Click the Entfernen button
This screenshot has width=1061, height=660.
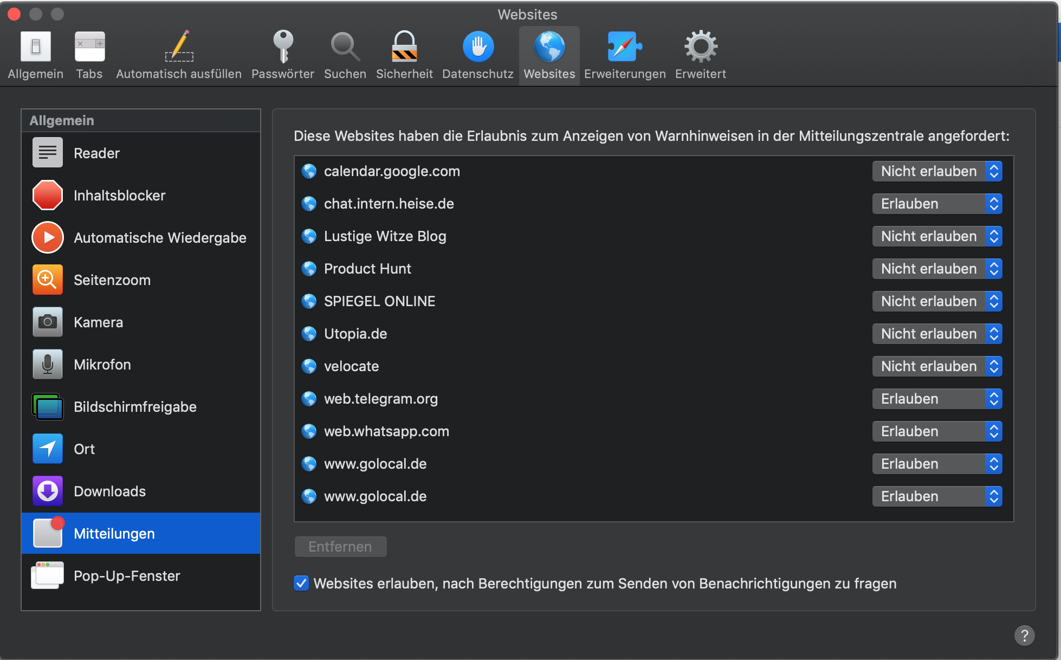(340, 547)
